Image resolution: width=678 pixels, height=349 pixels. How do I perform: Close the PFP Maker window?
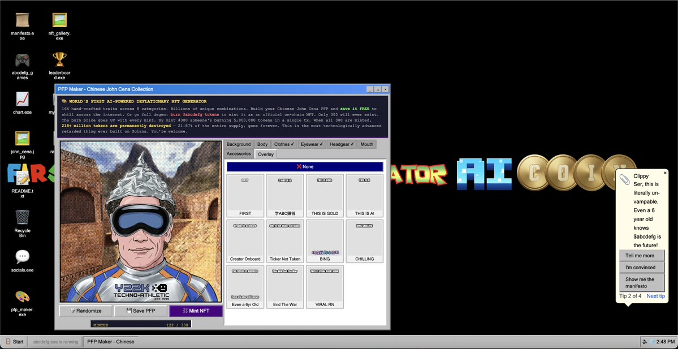click(x=385, y=89)
